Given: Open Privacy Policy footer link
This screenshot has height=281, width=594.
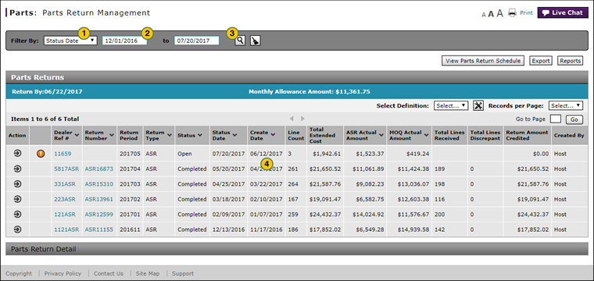Looking at the screenshot, I should click(63, 273).
